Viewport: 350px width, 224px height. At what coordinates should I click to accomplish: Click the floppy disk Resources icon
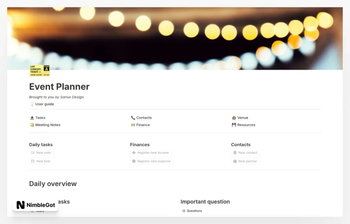(234, 125)
